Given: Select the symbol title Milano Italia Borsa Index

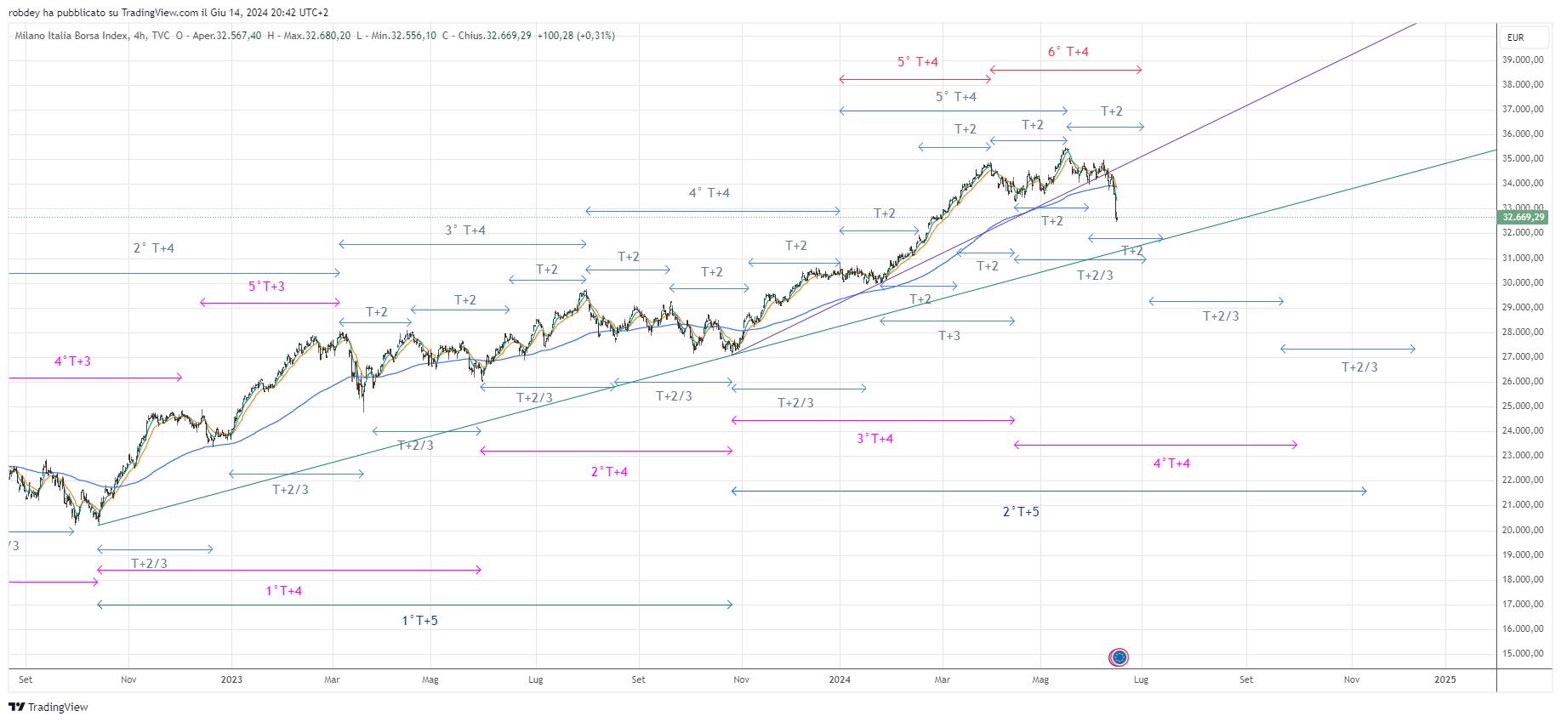Looking at the screenshot, I should 71,36.
